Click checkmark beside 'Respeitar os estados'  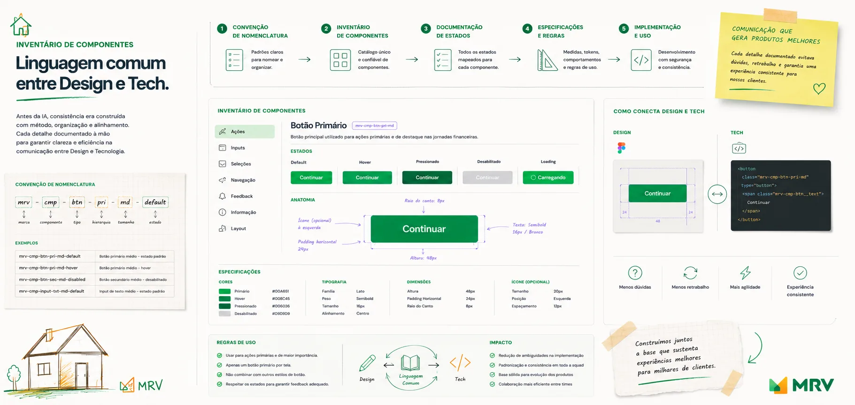click(219, 384)
